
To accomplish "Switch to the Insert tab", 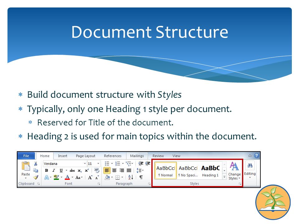I will pos(63,156).
